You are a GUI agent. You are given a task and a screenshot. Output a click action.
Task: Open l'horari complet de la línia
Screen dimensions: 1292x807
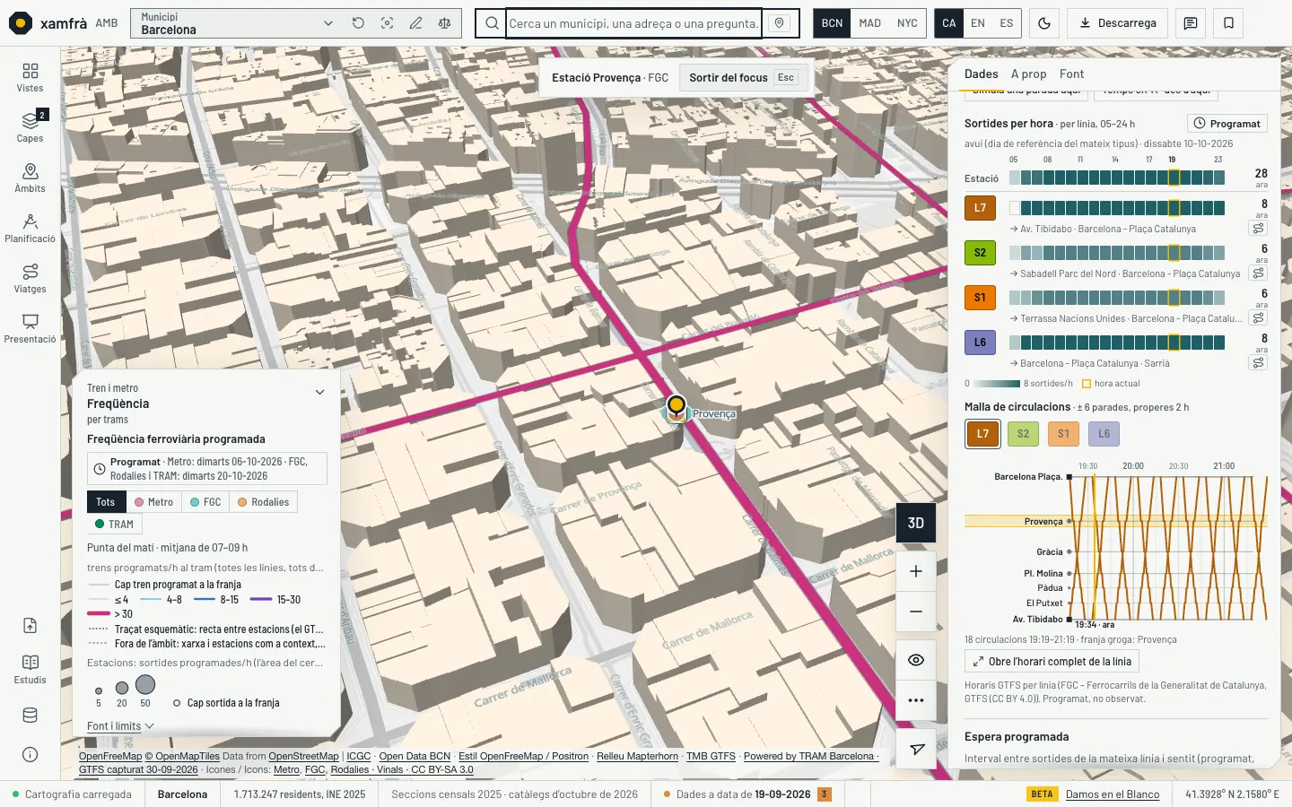pyautogui.click(x=1052, y=662)
